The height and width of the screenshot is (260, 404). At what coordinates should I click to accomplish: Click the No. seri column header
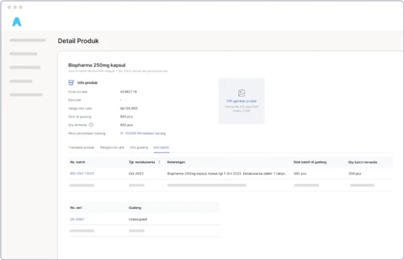[x=76, y=208]
